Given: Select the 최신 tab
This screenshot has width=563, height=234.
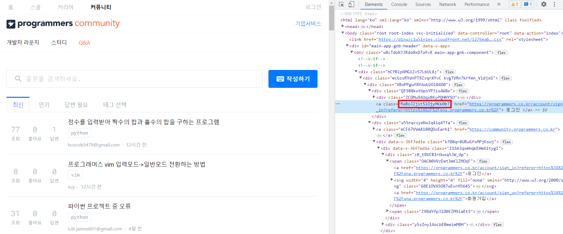Looking at the screenshot, I should (18, 104).
